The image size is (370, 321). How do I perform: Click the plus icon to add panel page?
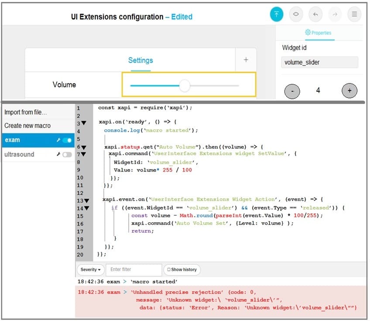tap(246, 60)
